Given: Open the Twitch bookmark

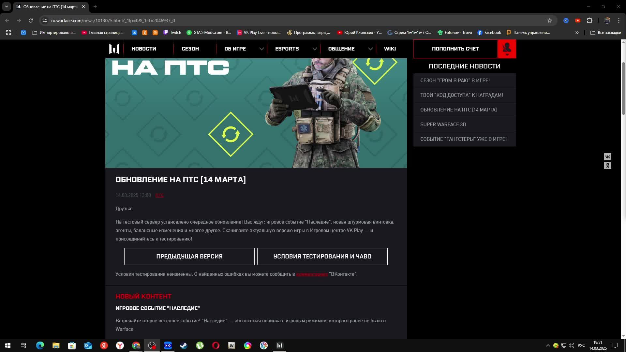Looking at the screenshot, I should point(172,33).
